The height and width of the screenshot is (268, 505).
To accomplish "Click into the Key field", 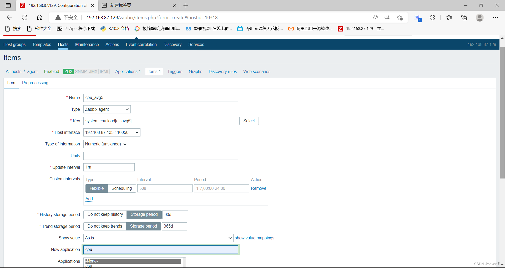I will pos(161,121).
